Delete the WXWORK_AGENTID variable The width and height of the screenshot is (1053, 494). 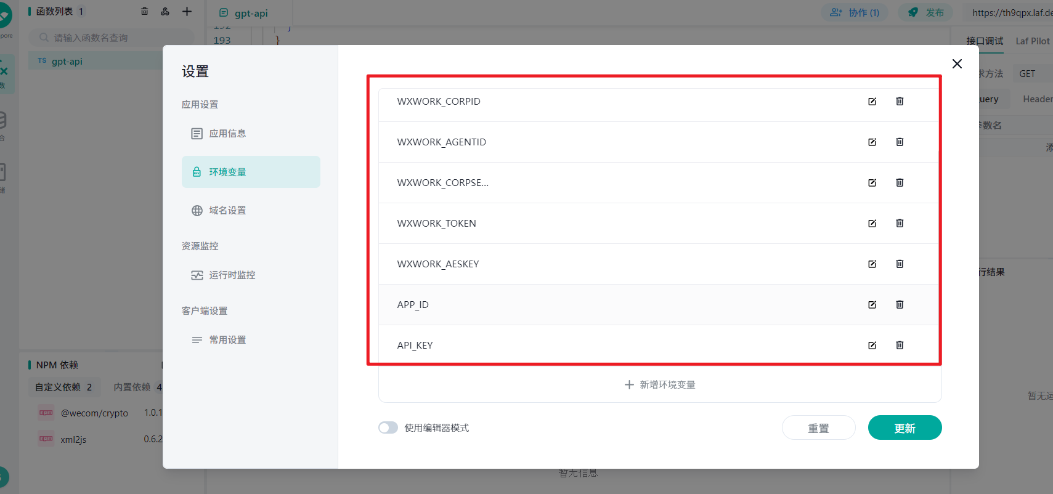(900, 142)
